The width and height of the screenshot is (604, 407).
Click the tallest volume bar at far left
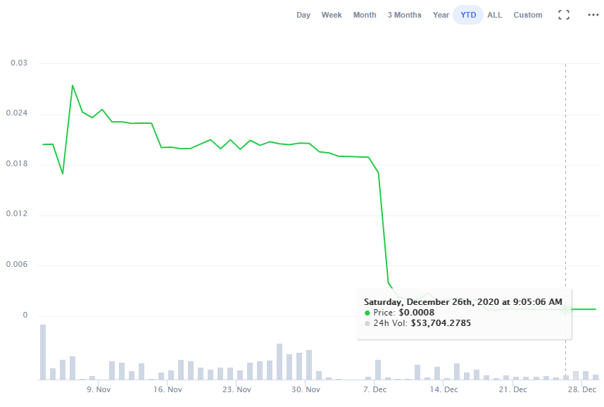click(x=43, y=352)
